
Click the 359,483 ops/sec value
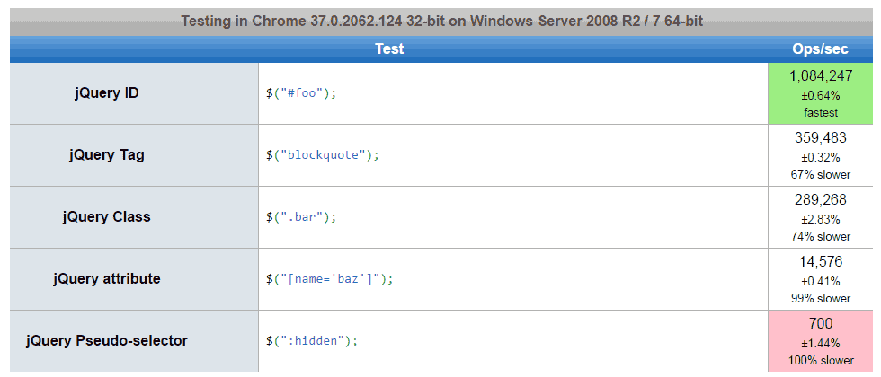tap(821, 138)
